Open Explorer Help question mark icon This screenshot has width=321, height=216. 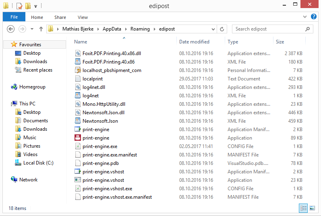point(314,16)
